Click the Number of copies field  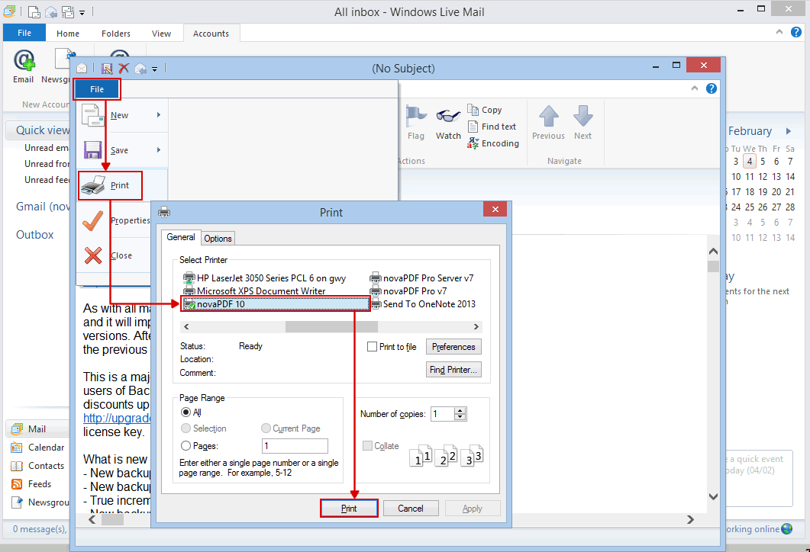pos(443,414)
